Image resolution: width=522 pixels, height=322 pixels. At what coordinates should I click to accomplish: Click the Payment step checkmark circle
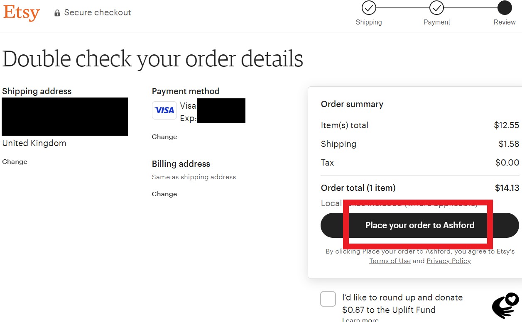click(436, 7)
